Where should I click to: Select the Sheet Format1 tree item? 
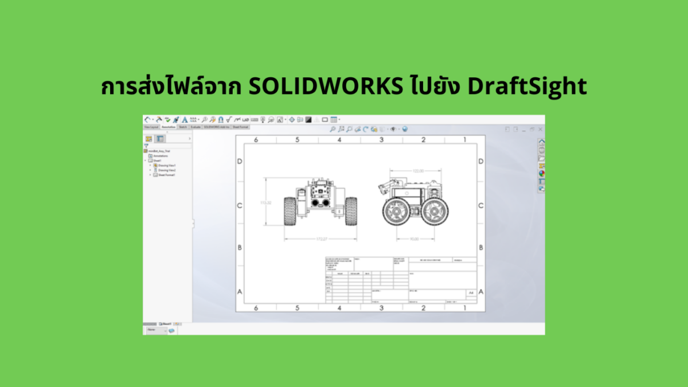(x=166, y=175)
